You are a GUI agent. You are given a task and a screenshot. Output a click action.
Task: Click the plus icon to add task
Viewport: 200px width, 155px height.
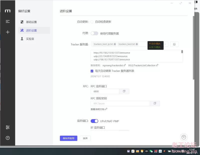click(8, 32)
